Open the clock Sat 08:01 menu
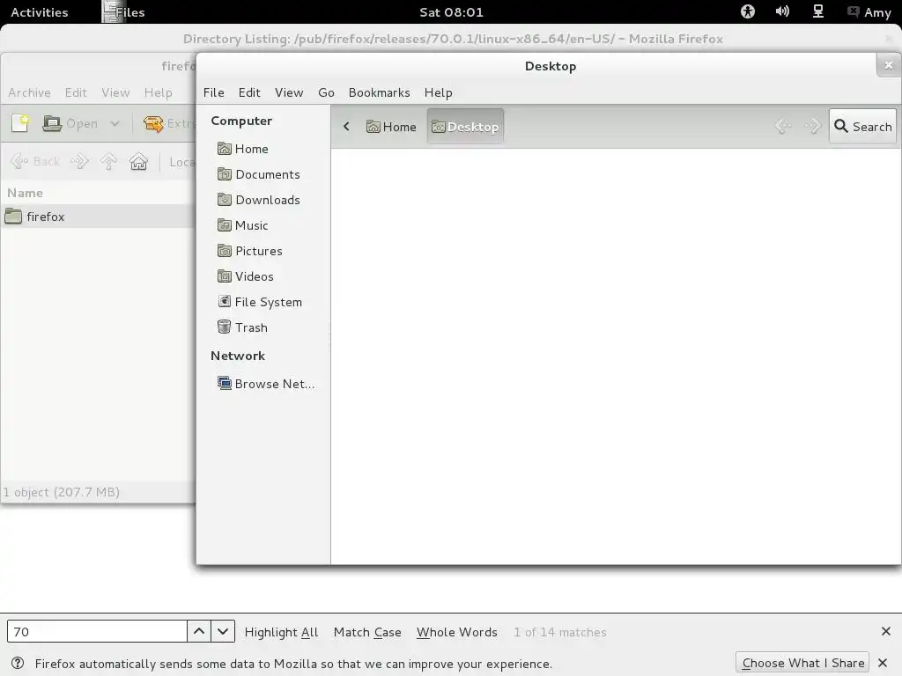This screenshot has width=902, height=676. point(451,12)
